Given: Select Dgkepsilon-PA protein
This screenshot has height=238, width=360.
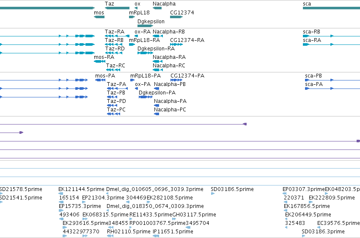Looking at the screenshot, I should pyautogui.click(x=146, y=97).
